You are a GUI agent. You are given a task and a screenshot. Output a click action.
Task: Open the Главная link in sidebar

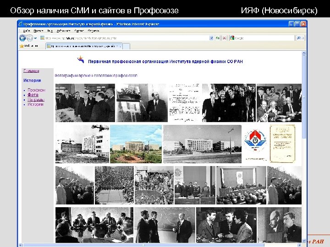tap(31, 71)
